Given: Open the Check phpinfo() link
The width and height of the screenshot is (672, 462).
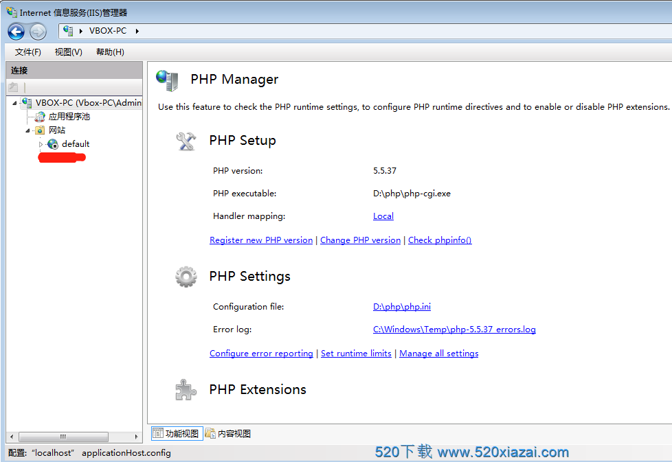Looking at the screenshot, I should pos(440,240).
